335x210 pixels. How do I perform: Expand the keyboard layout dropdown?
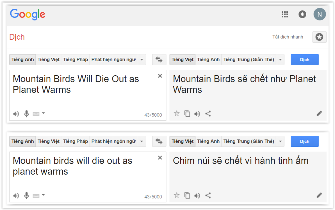pyautogui.click(x=43, y=113)
